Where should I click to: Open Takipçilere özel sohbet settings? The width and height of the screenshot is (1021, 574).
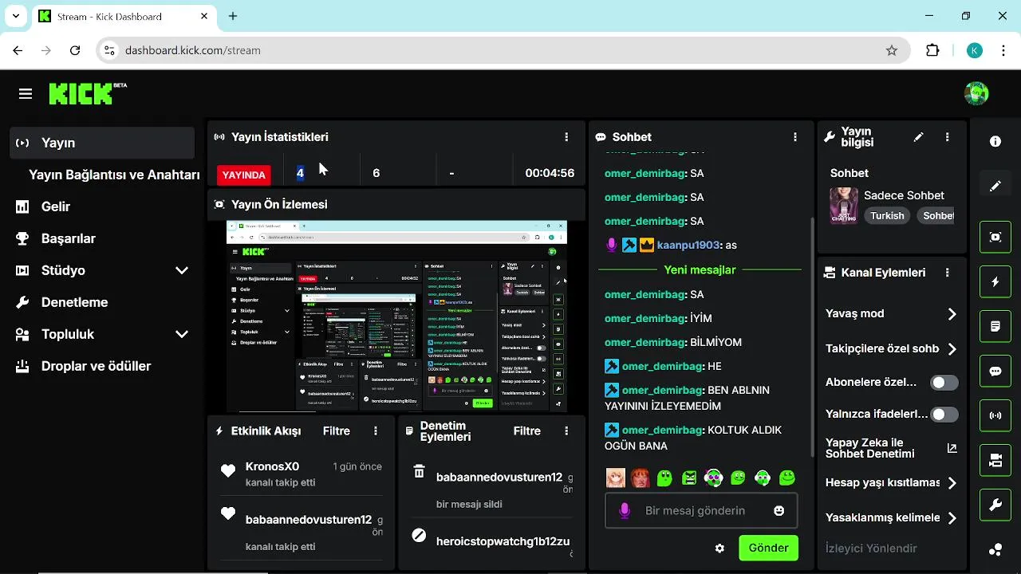point(891,349)
